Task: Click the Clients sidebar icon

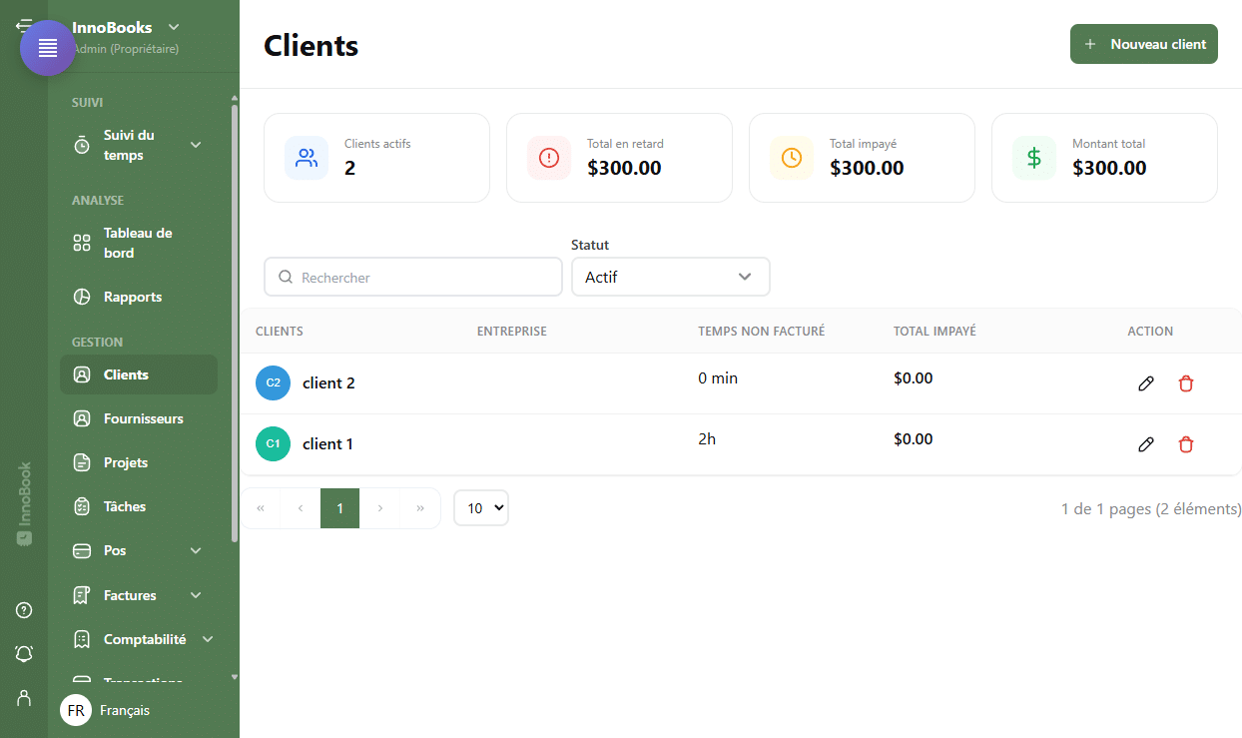Action: coord(82,374)
